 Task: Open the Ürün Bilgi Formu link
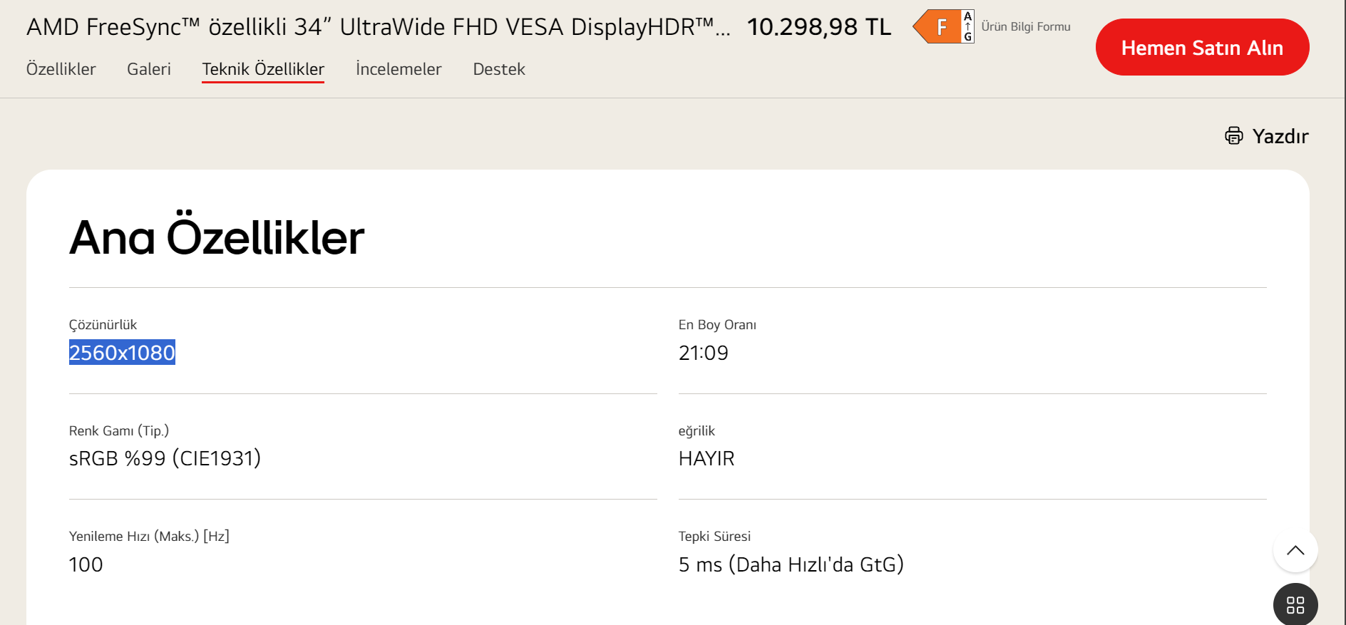click(1026, 27)
